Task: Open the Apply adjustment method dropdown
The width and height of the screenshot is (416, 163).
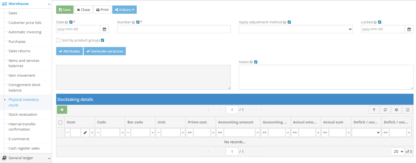Action: [295, 29]
